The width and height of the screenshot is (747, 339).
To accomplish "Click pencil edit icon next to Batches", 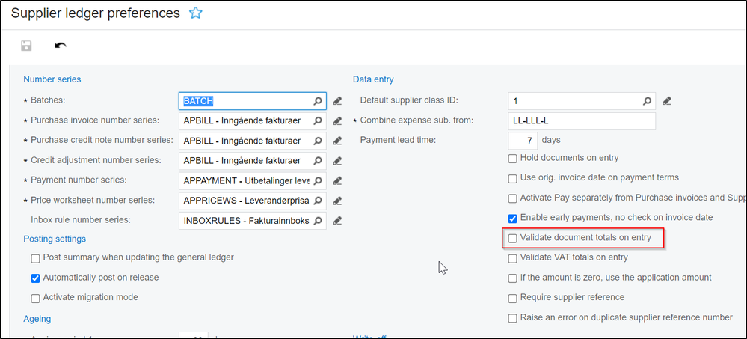I will [x=338, y=100].
